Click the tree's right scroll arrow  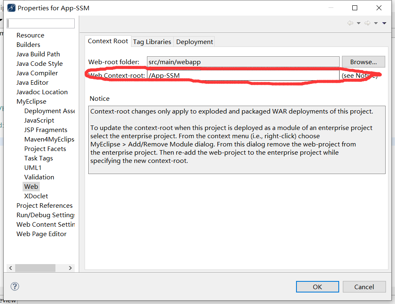[x=70, y=268]
